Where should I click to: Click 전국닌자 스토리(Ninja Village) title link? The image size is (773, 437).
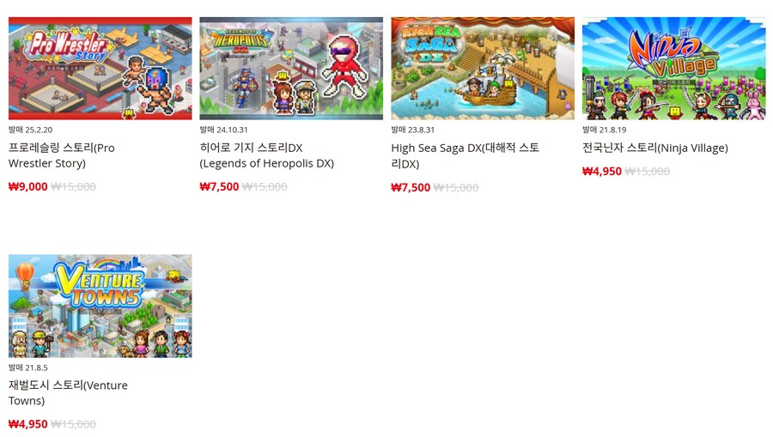coord(655,148)
